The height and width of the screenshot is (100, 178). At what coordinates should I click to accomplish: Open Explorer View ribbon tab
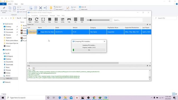(22, 4)
